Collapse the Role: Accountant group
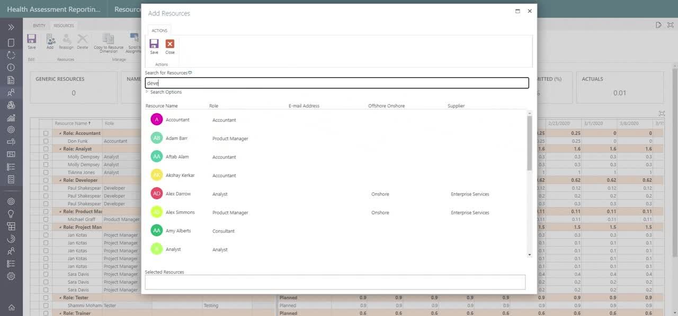 [60, 134]
